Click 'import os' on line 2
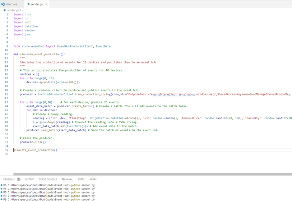This screenshot has width=292, height=201. click(x=21, y=18)
